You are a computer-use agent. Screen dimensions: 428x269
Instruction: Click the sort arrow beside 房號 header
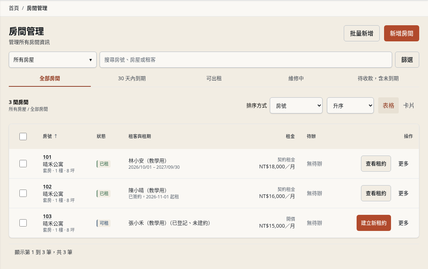[x=56, y=136]
